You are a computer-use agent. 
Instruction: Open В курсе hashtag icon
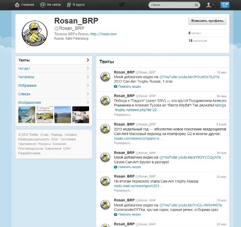tap(69, 5)
